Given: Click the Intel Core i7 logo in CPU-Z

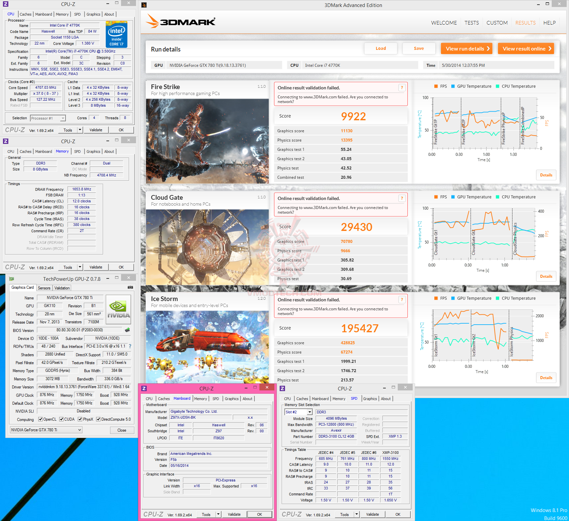Looking at the screenshot, I should 116,34.
